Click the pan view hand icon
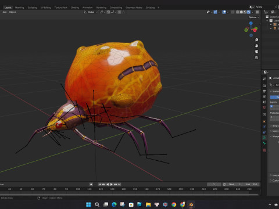Image resolution: width=279 pixels, height=209 pixels. [x=256, y=46]
